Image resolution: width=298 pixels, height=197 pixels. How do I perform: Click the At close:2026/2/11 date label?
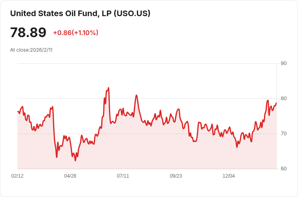[31, 50]
